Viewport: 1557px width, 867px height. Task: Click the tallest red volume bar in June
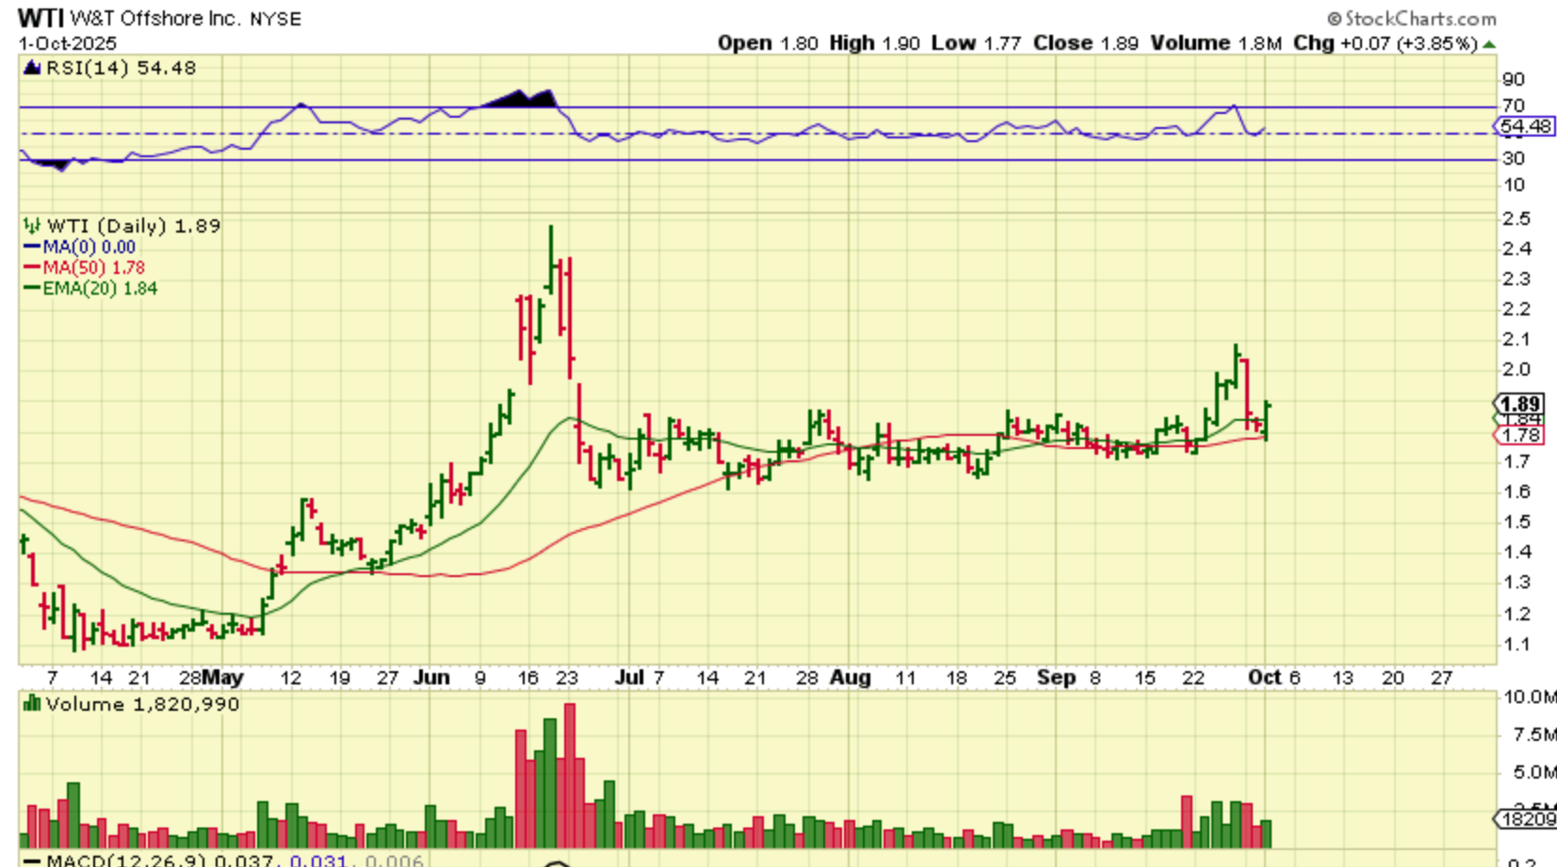569,776
